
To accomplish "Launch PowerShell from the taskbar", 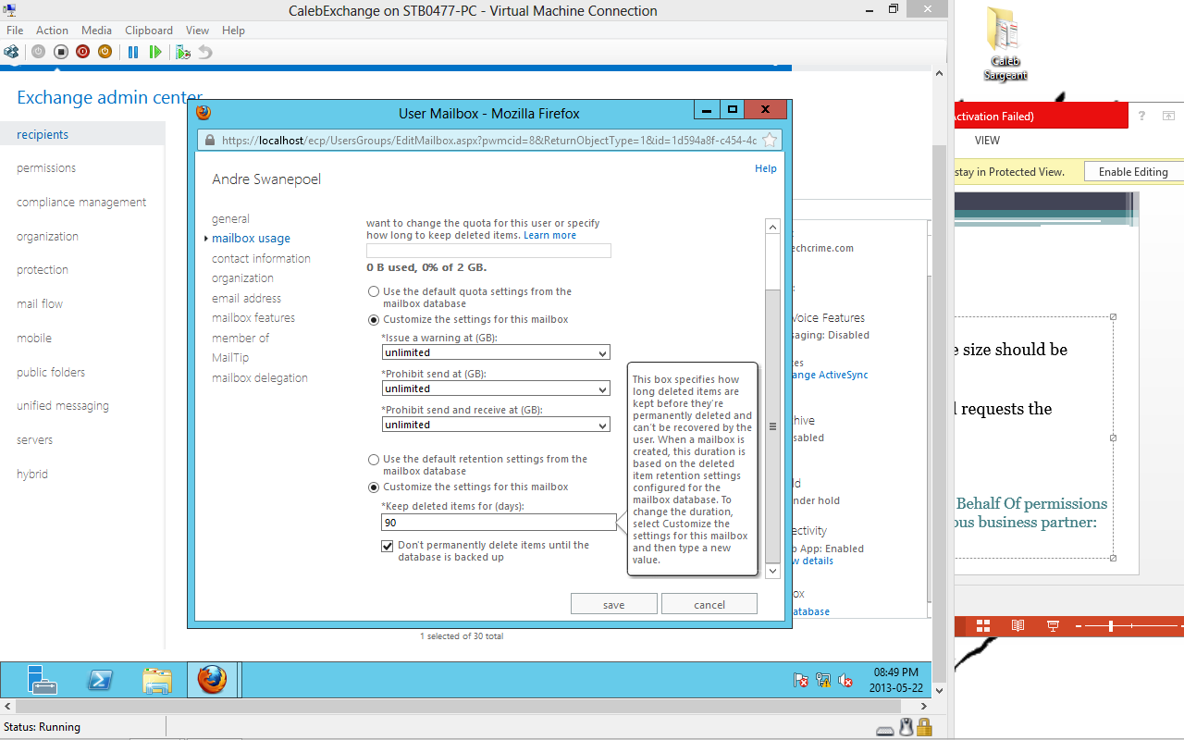I will (x=100, y=680).
